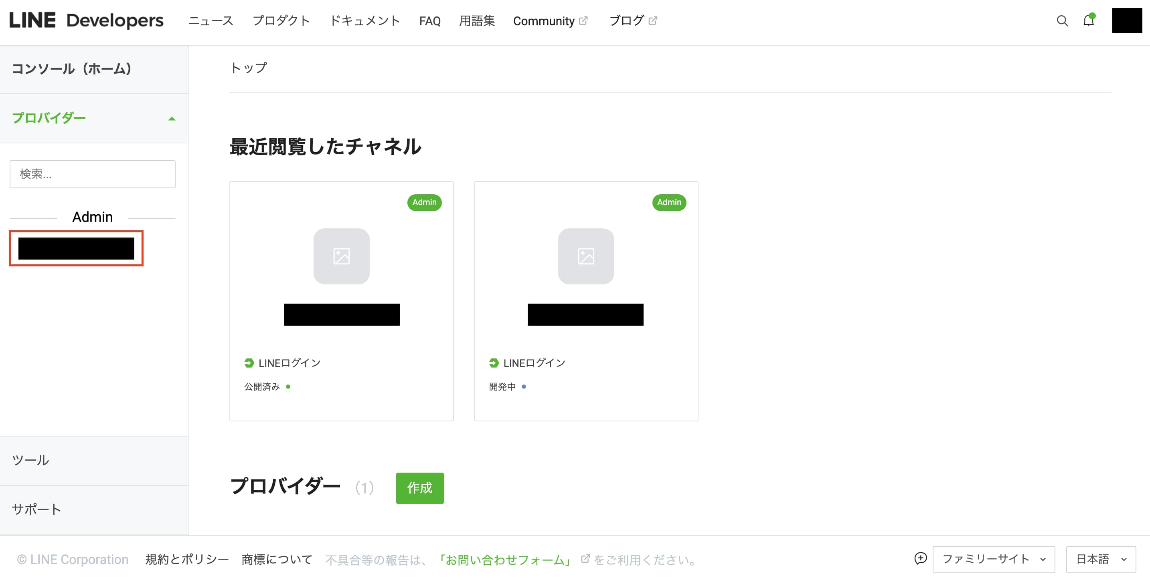Click the placeholder image of 開発中 channel

[x=586, y=256]
